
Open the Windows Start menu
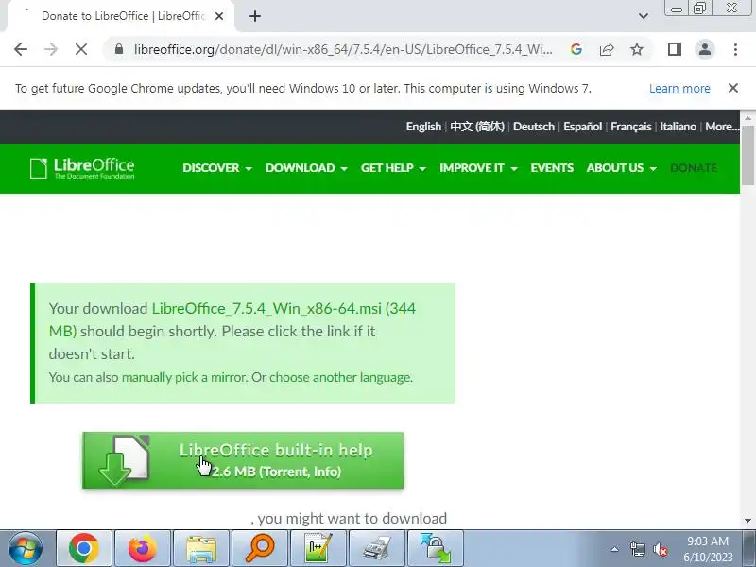(25, 549)
